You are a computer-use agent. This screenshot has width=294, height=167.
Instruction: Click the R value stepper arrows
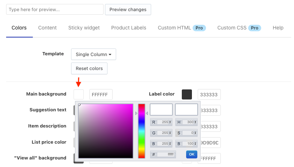click(x=170, y=122)
